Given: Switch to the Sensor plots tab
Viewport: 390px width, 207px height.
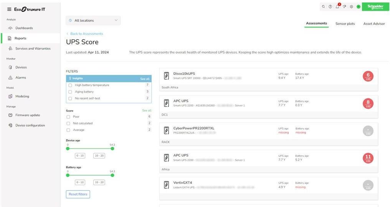Looking at the screenshot, I should pos(345,24).
